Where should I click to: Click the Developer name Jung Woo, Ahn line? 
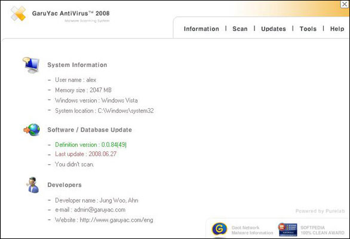pos(96,200)
